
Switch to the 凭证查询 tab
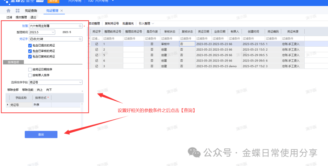(x=31, y=11)
